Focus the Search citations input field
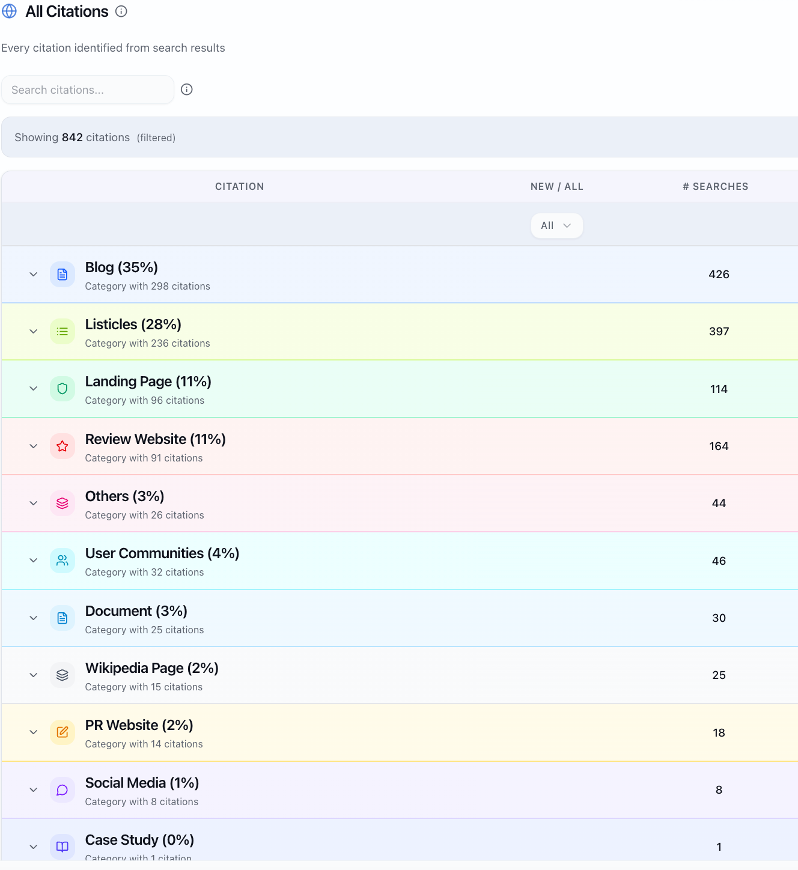The image size is (798, 870). 88,90
